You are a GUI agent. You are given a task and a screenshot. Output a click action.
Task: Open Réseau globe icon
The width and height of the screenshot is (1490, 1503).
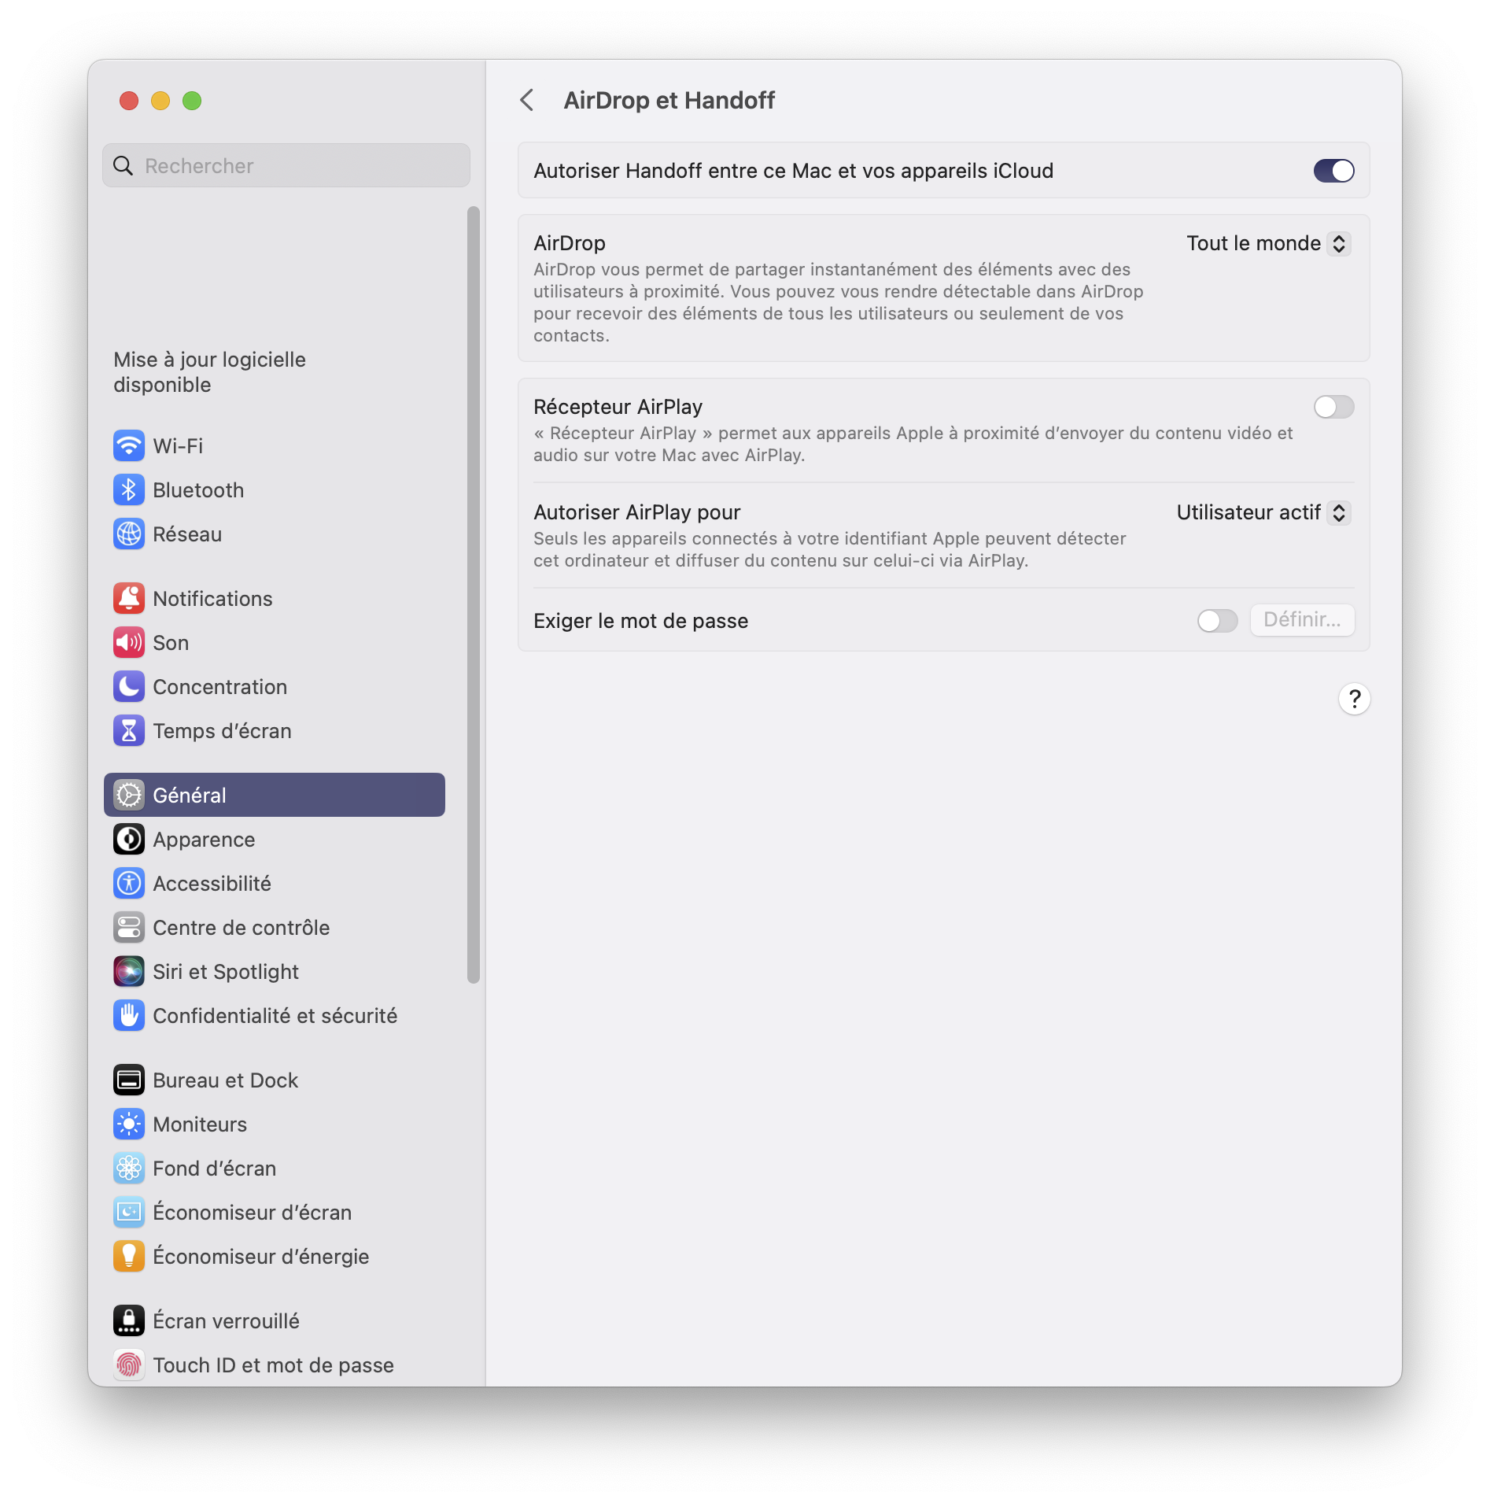coord(129,534)
